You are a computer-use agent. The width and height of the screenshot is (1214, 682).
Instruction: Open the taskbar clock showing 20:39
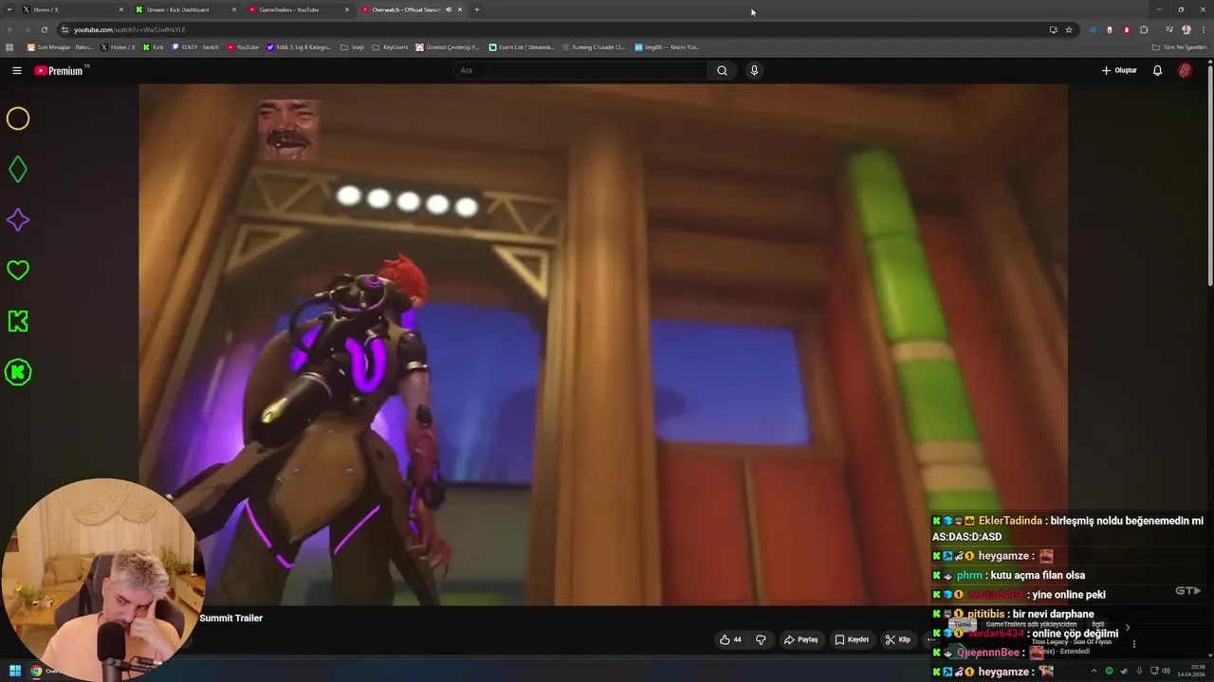point(1190,671)
